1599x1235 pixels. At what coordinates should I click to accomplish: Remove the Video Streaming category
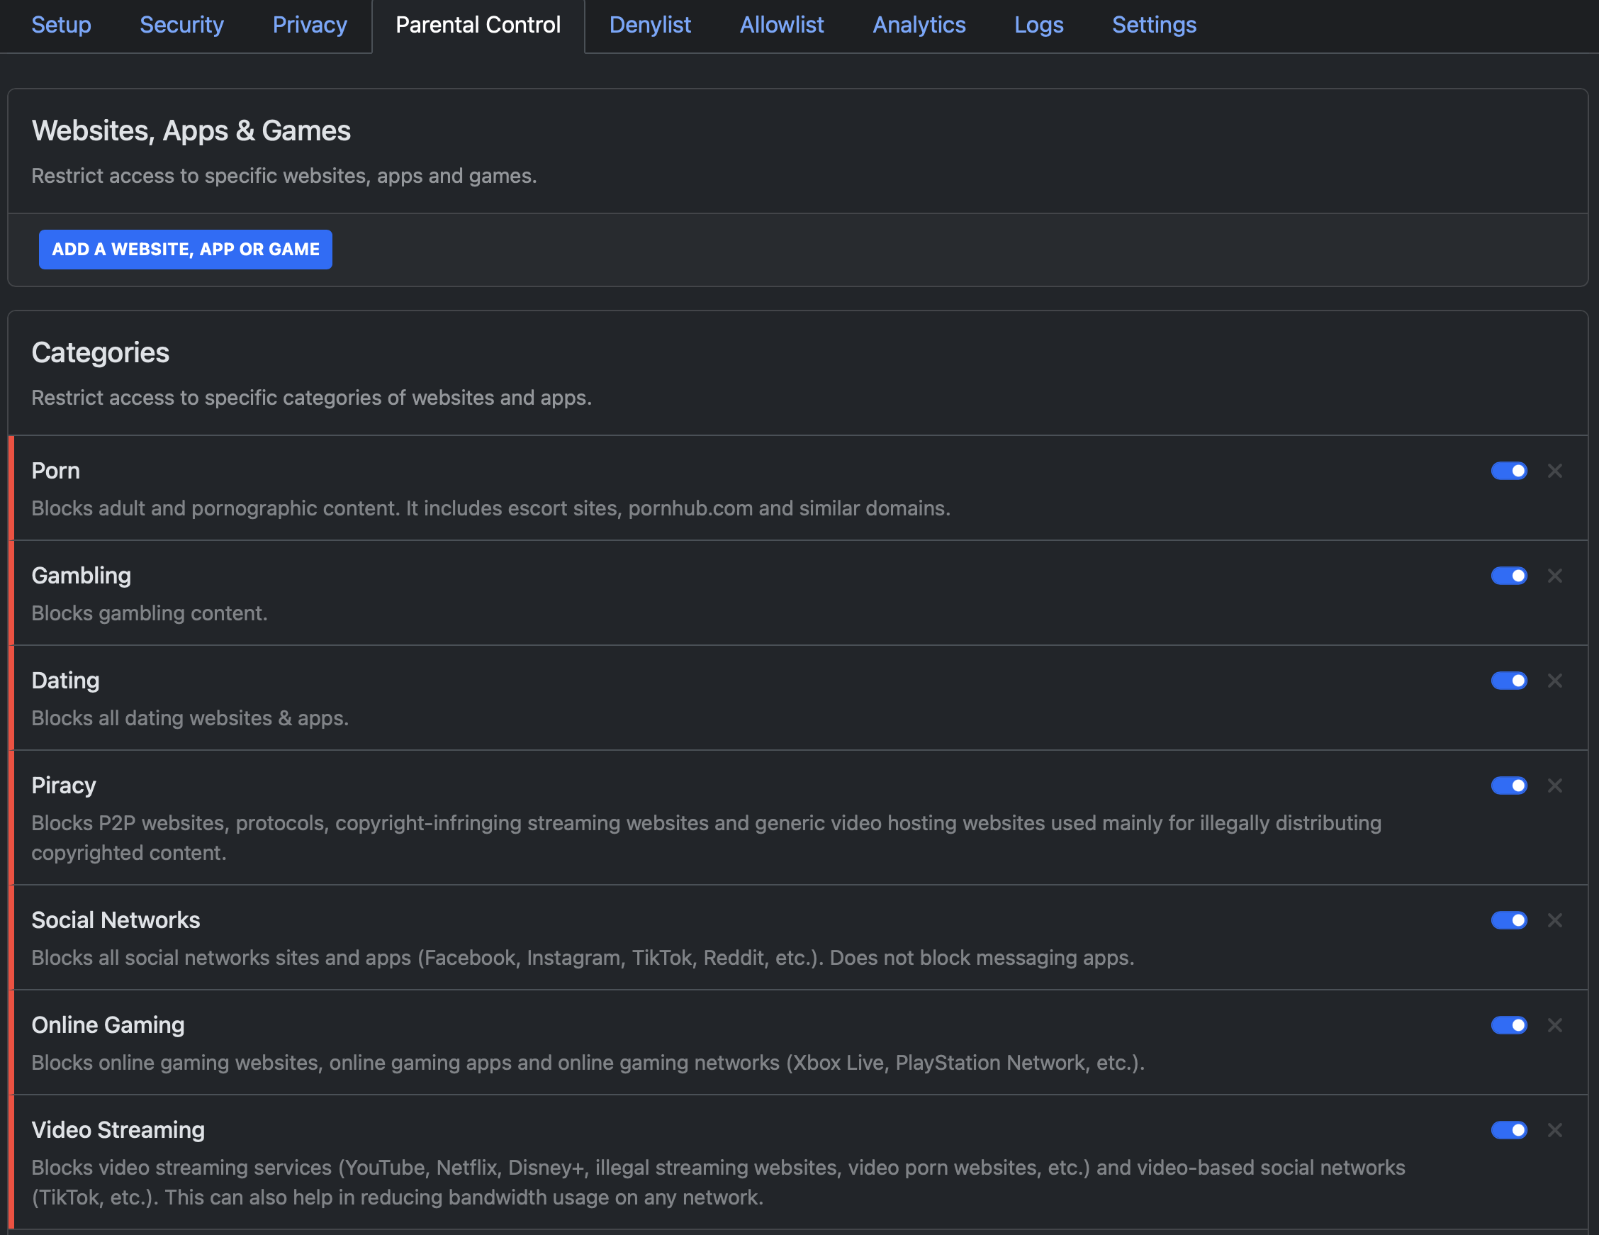pos(1555,1130)
